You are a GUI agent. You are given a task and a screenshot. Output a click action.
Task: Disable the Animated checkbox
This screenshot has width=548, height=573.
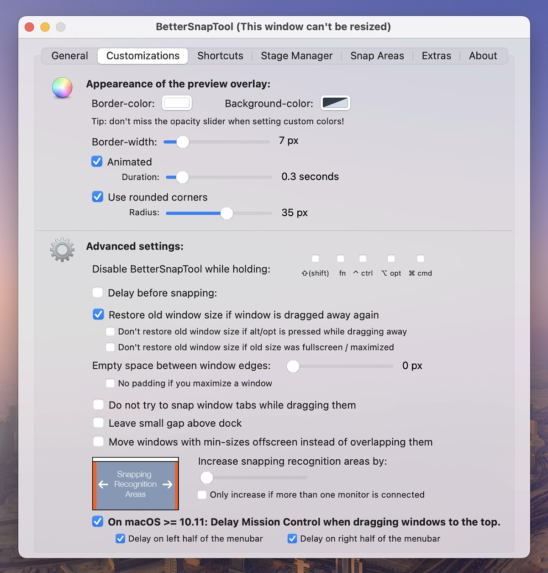click(x=97, y=161)
